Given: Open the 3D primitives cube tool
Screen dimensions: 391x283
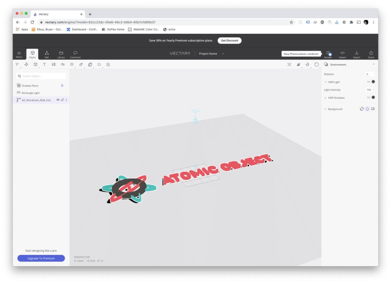Looking at the screenshot, I should tap(35, 64).
